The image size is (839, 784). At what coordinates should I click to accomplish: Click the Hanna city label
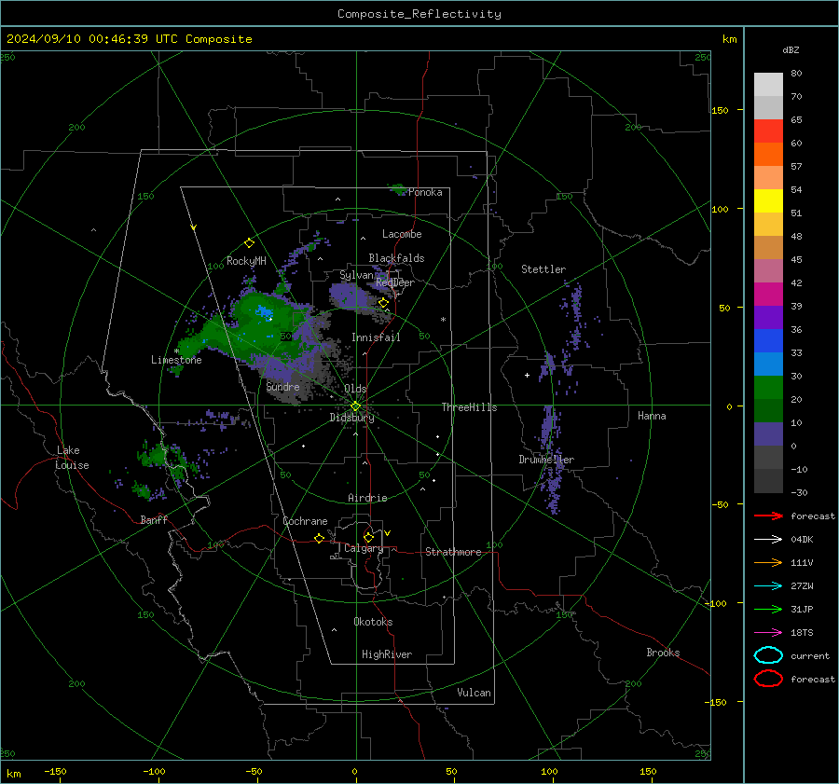[652, 416]
